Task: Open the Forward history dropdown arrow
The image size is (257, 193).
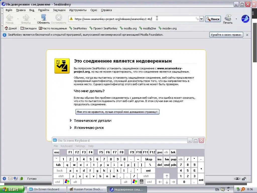Action: 34,19
